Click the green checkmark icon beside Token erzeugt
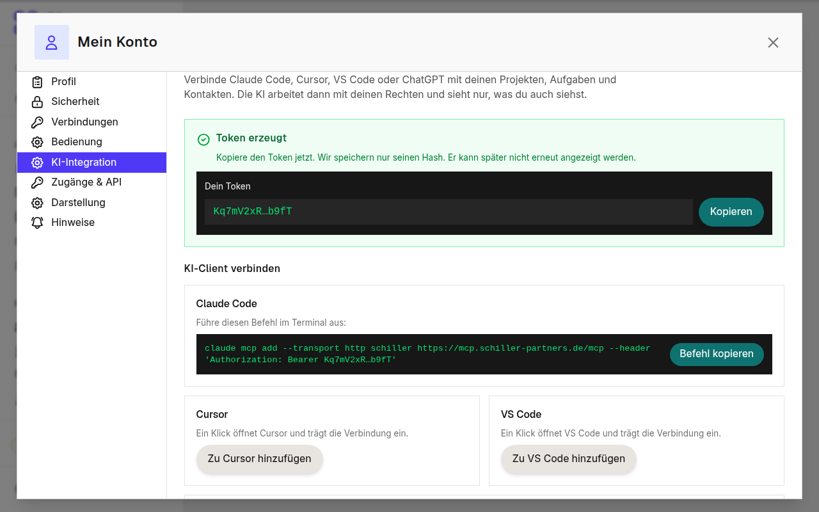The width and height of the screenshot is (819, 512). click(203, 140)
